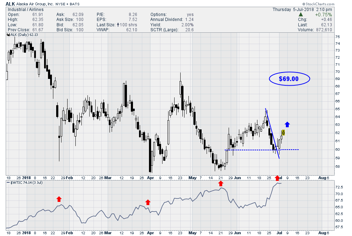Select the Volume value 872,610
Screen dimensions: 352x236
(324, 29)
